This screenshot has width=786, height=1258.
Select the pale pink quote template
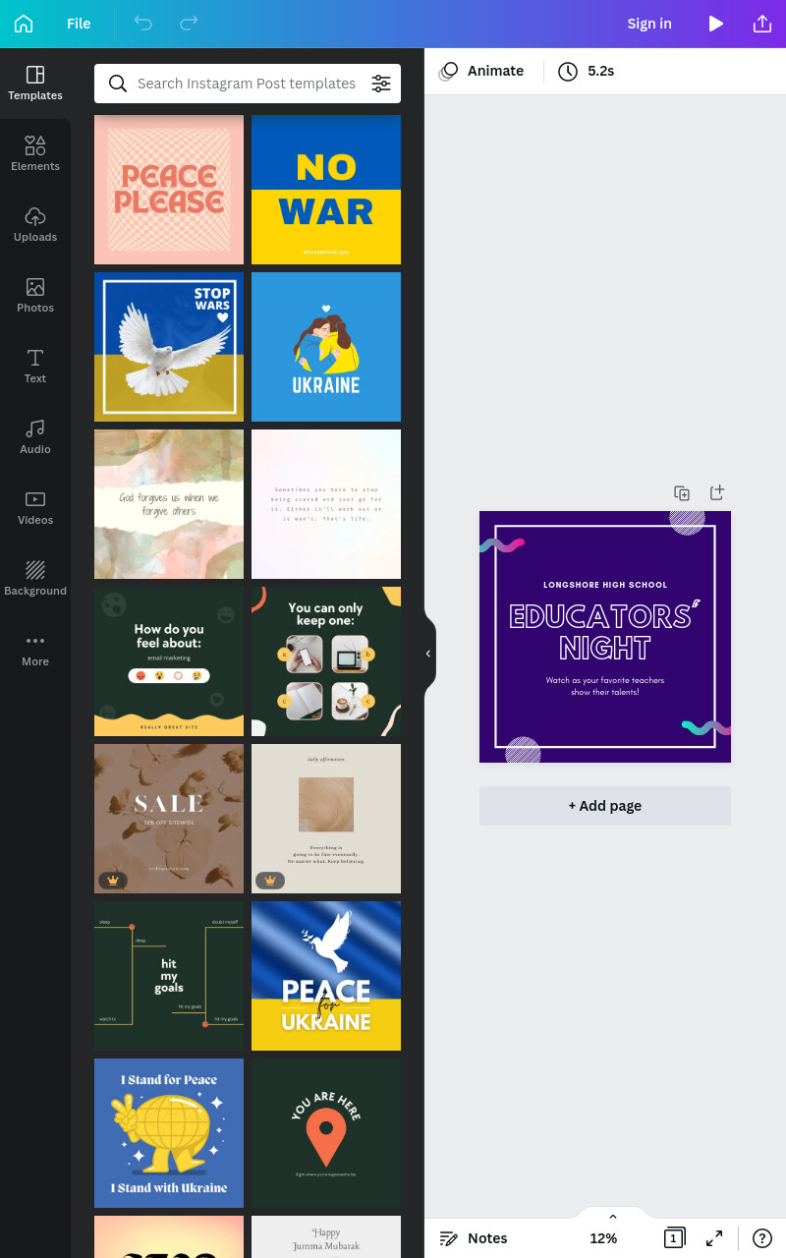(326, 504)
